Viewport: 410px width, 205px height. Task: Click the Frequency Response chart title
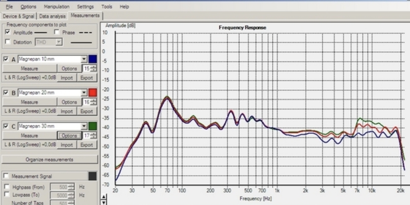242,27
